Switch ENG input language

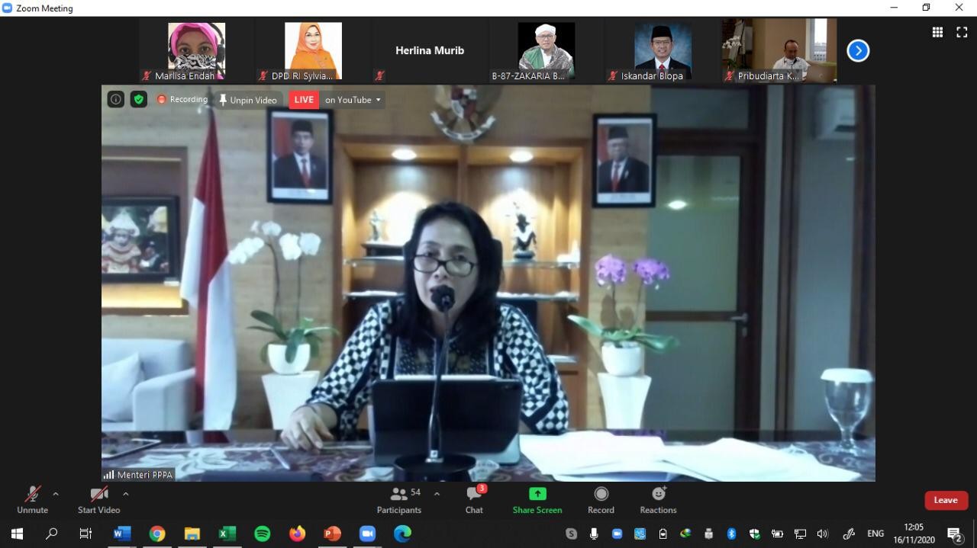[x=875, y=534]
